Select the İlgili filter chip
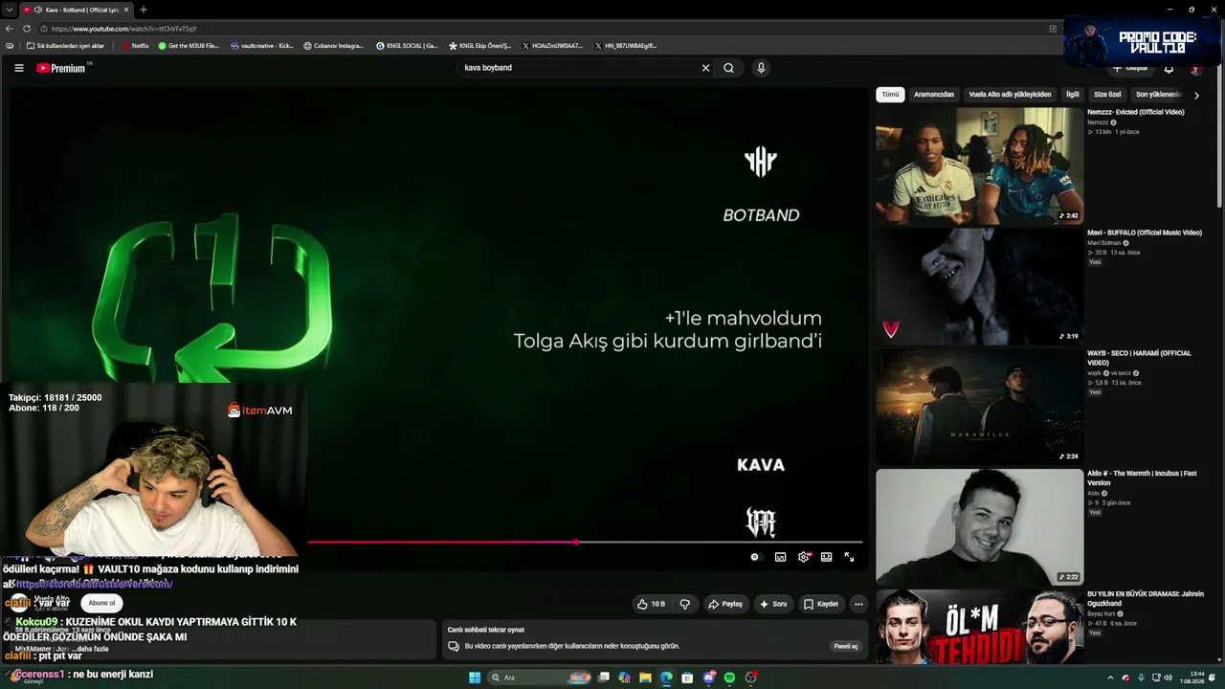This screenshot has height=689, width=1225. click(x=1073, y=95)
